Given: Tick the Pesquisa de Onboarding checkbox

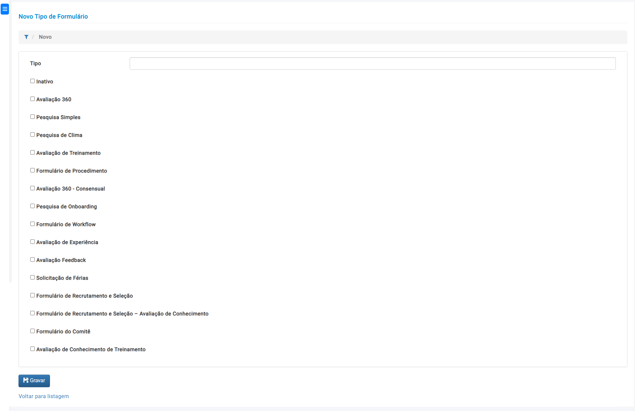Looking at the screenshot, I should point(32,206).
